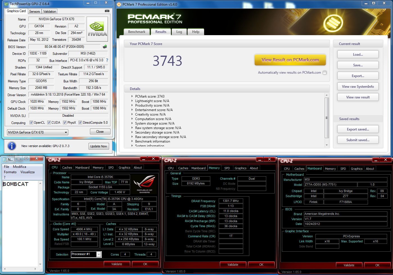Image resolution: width=393 pixels, height=275 pixels.
Task: Click Validate in the Processor CPU-Z window
Action: 117,264
